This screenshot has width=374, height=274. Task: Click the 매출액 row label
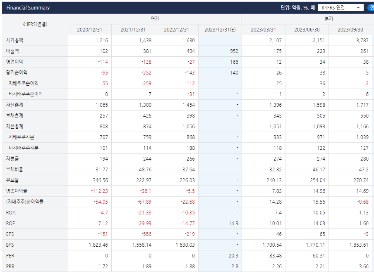[x=12, y=51]
